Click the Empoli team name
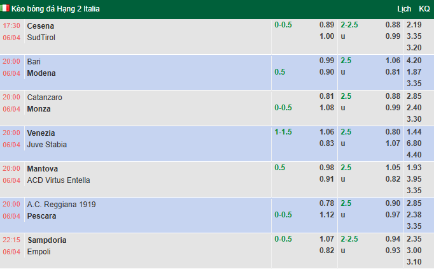 39,251
